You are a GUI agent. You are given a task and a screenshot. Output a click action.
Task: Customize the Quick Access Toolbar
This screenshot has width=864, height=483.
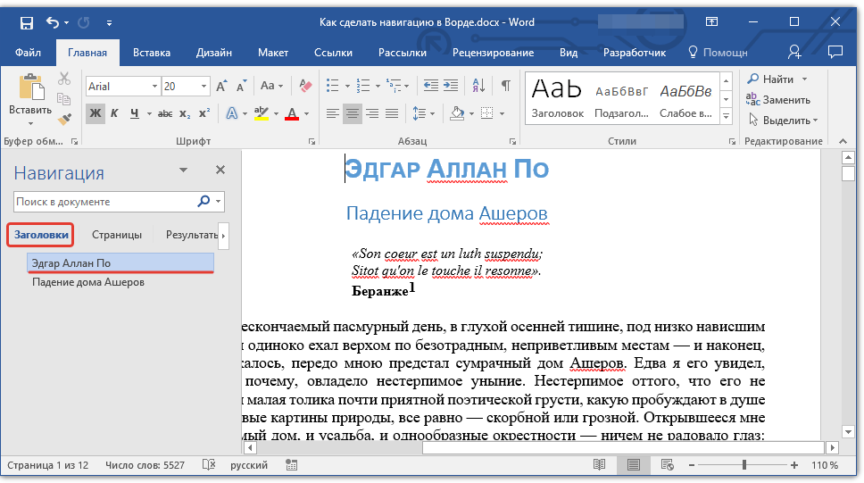109,23
